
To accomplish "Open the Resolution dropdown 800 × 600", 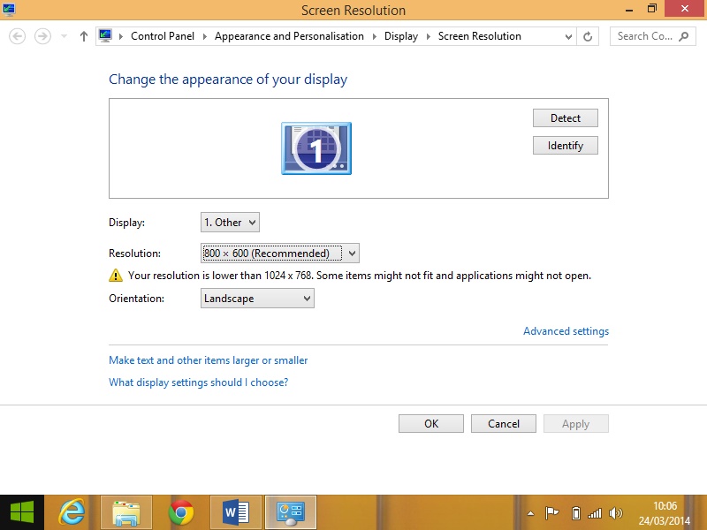I will pos(279,254).
